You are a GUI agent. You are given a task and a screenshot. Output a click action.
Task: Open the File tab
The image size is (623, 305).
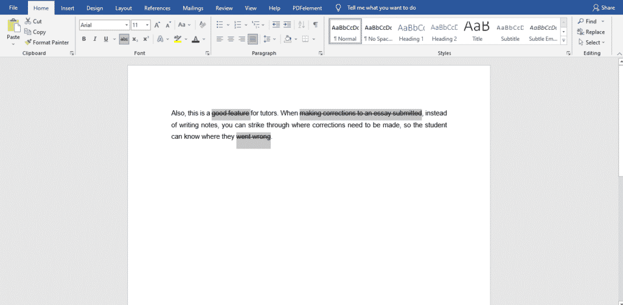pos(13,8)
